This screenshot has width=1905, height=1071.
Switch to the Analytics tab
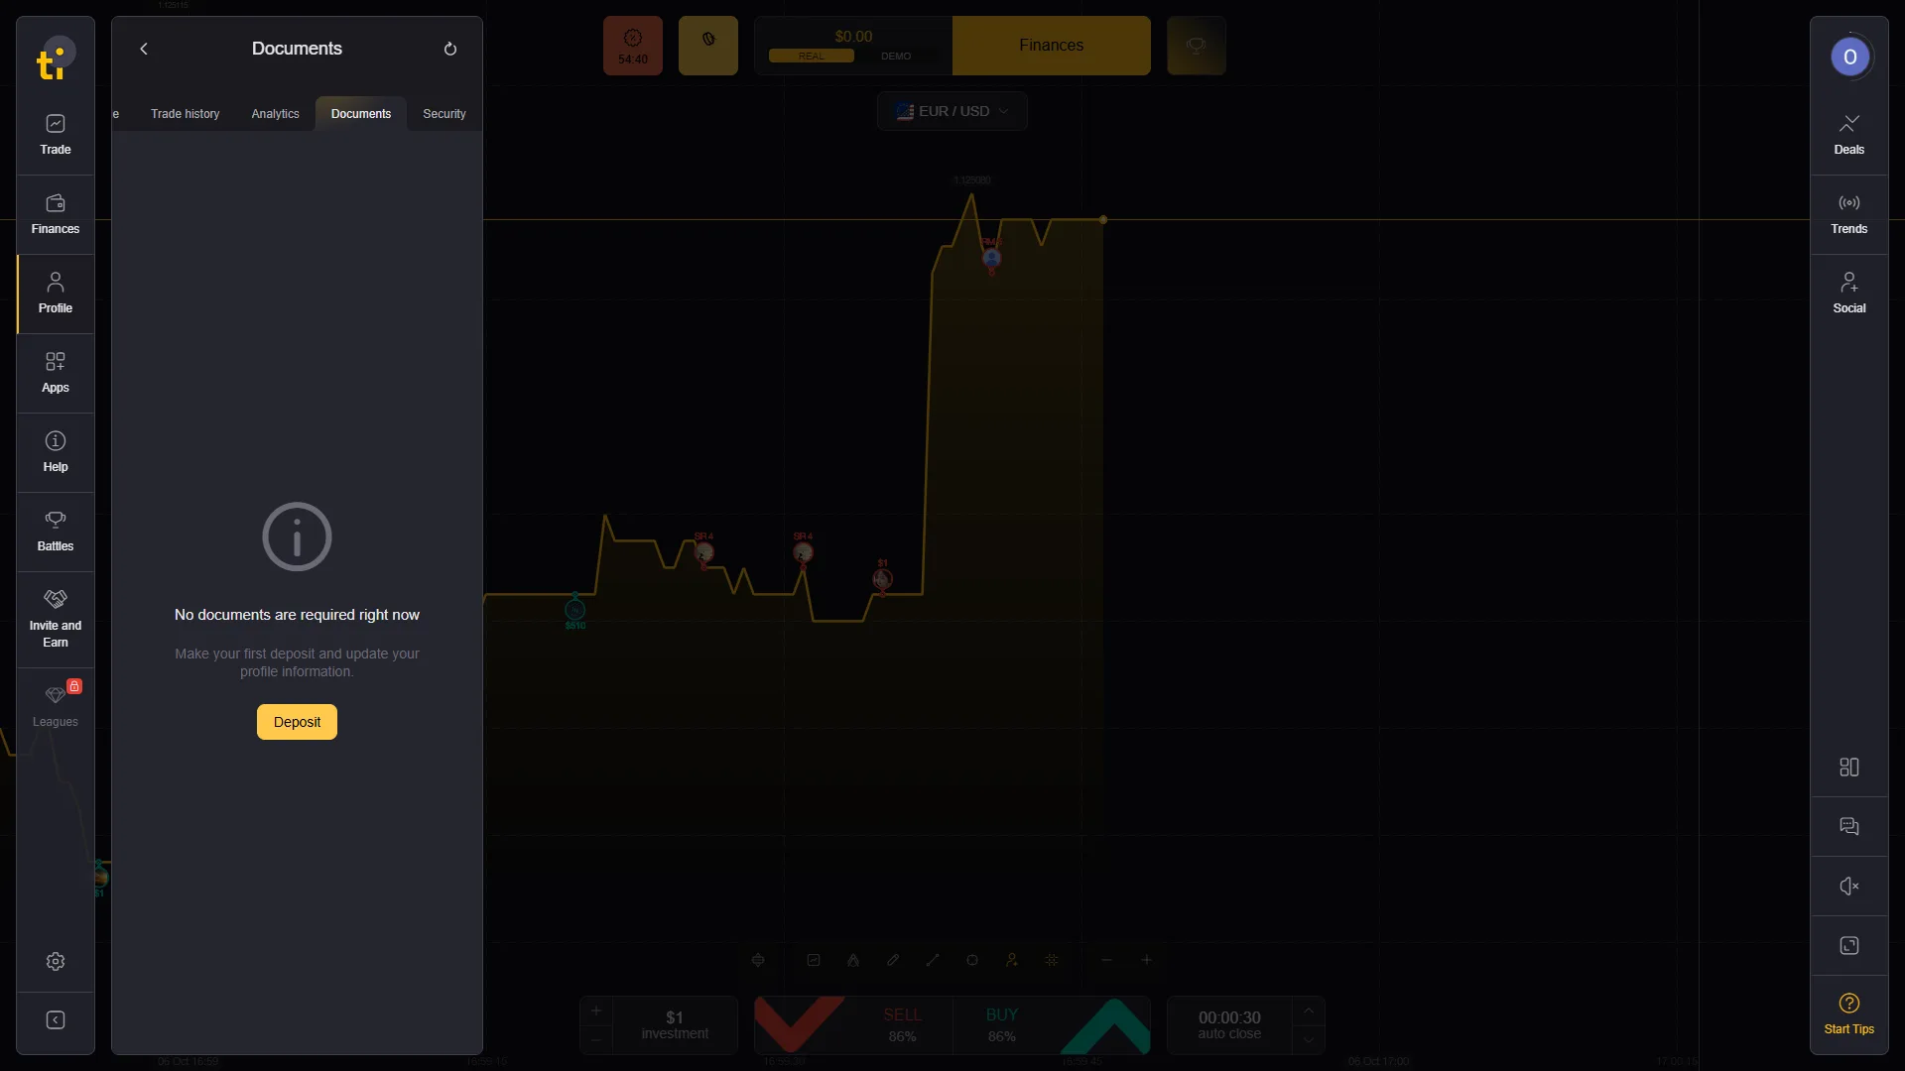point(275,114)
